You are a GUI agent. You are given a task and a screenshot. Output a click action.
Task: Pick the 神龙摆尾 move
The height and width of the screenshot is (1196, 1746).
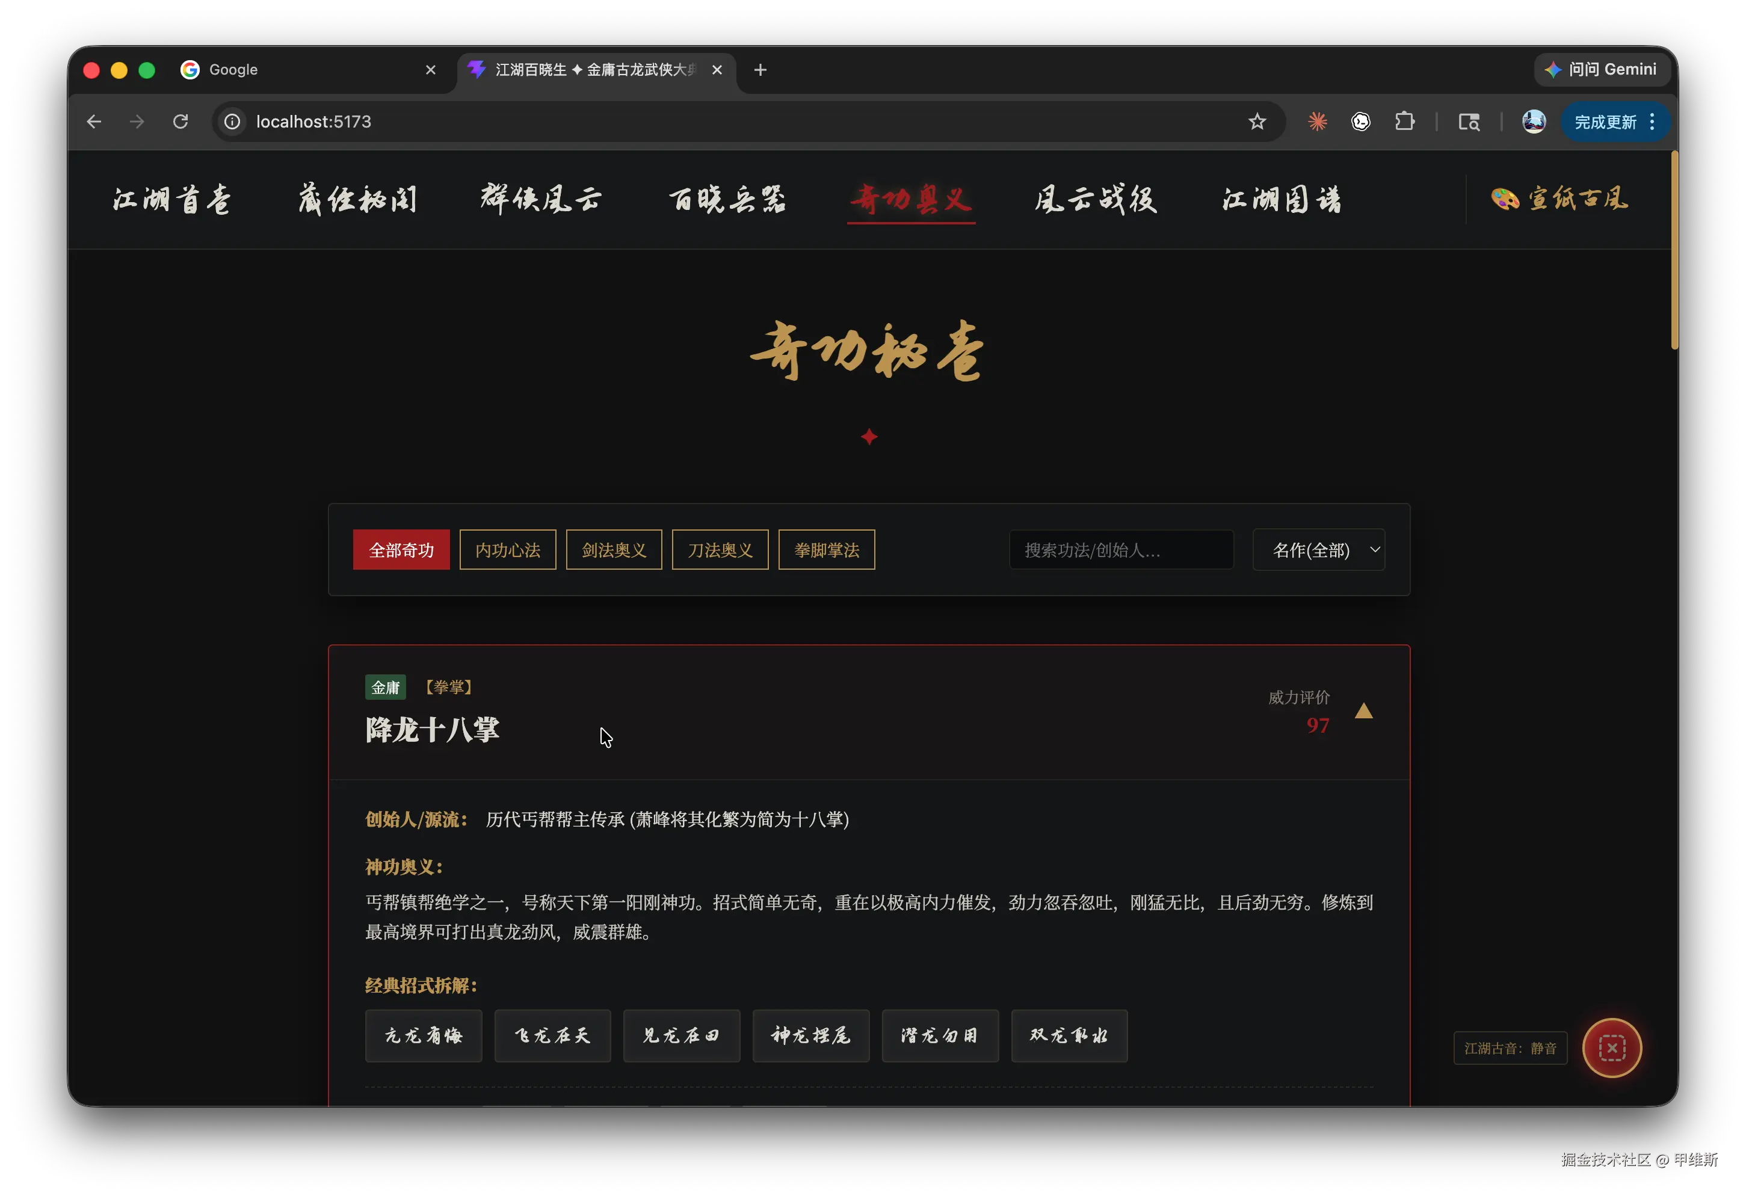(x=810, y=1036)
